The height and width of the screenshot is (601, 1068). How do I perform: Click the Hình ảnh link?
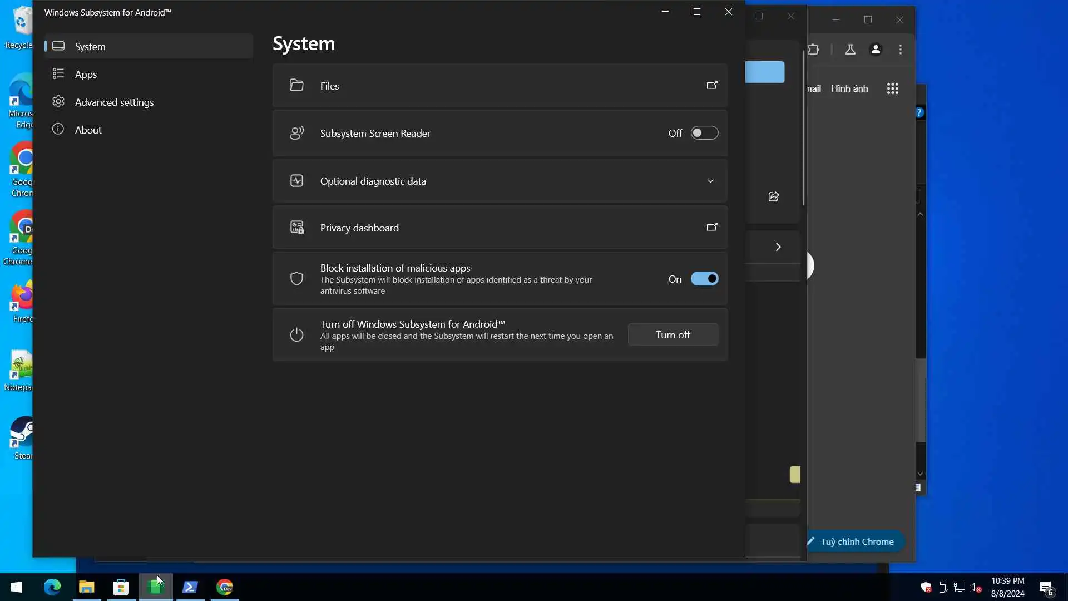point(849,88)
